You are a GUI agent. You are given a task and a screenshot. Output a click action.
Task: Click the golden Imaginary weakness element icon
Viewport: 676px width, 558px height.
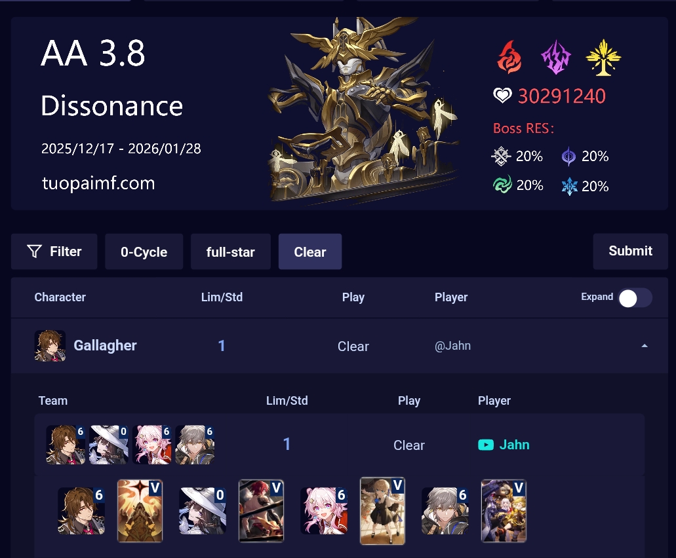point(603,57)
